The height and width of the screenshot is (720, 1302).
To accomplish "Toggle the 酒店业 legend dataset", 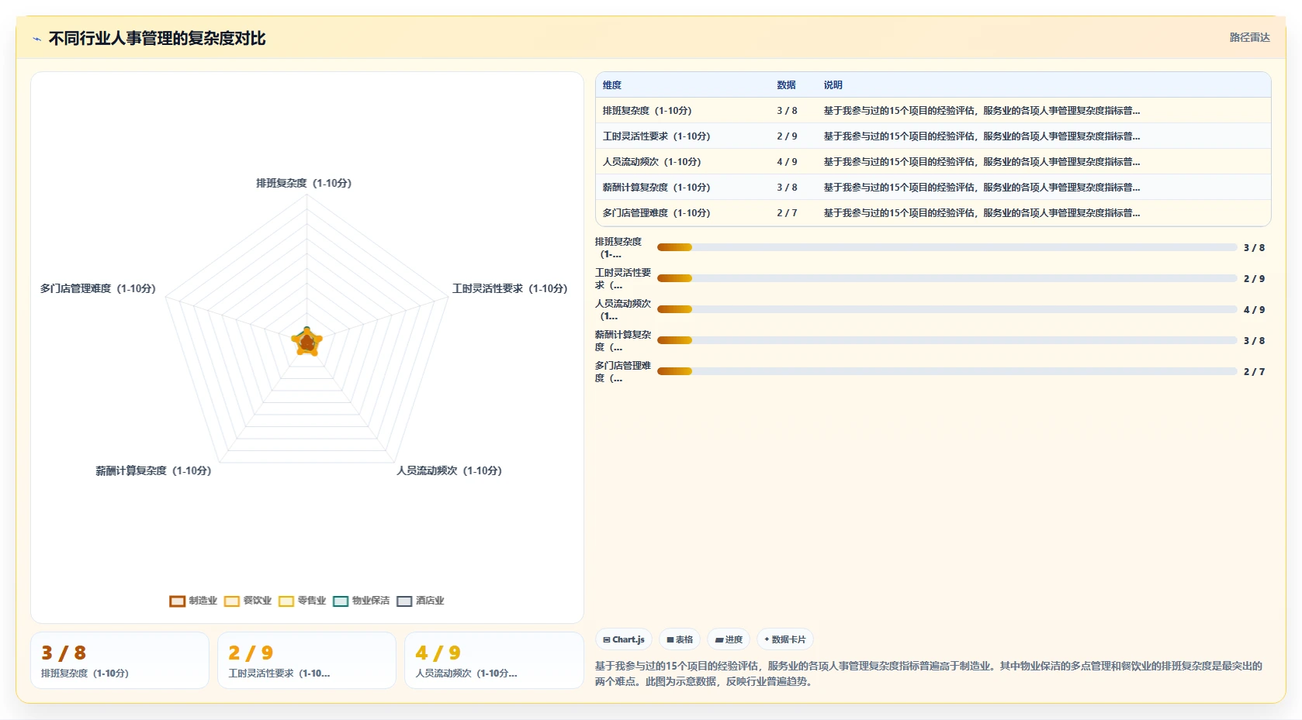I will coord(421,601).
